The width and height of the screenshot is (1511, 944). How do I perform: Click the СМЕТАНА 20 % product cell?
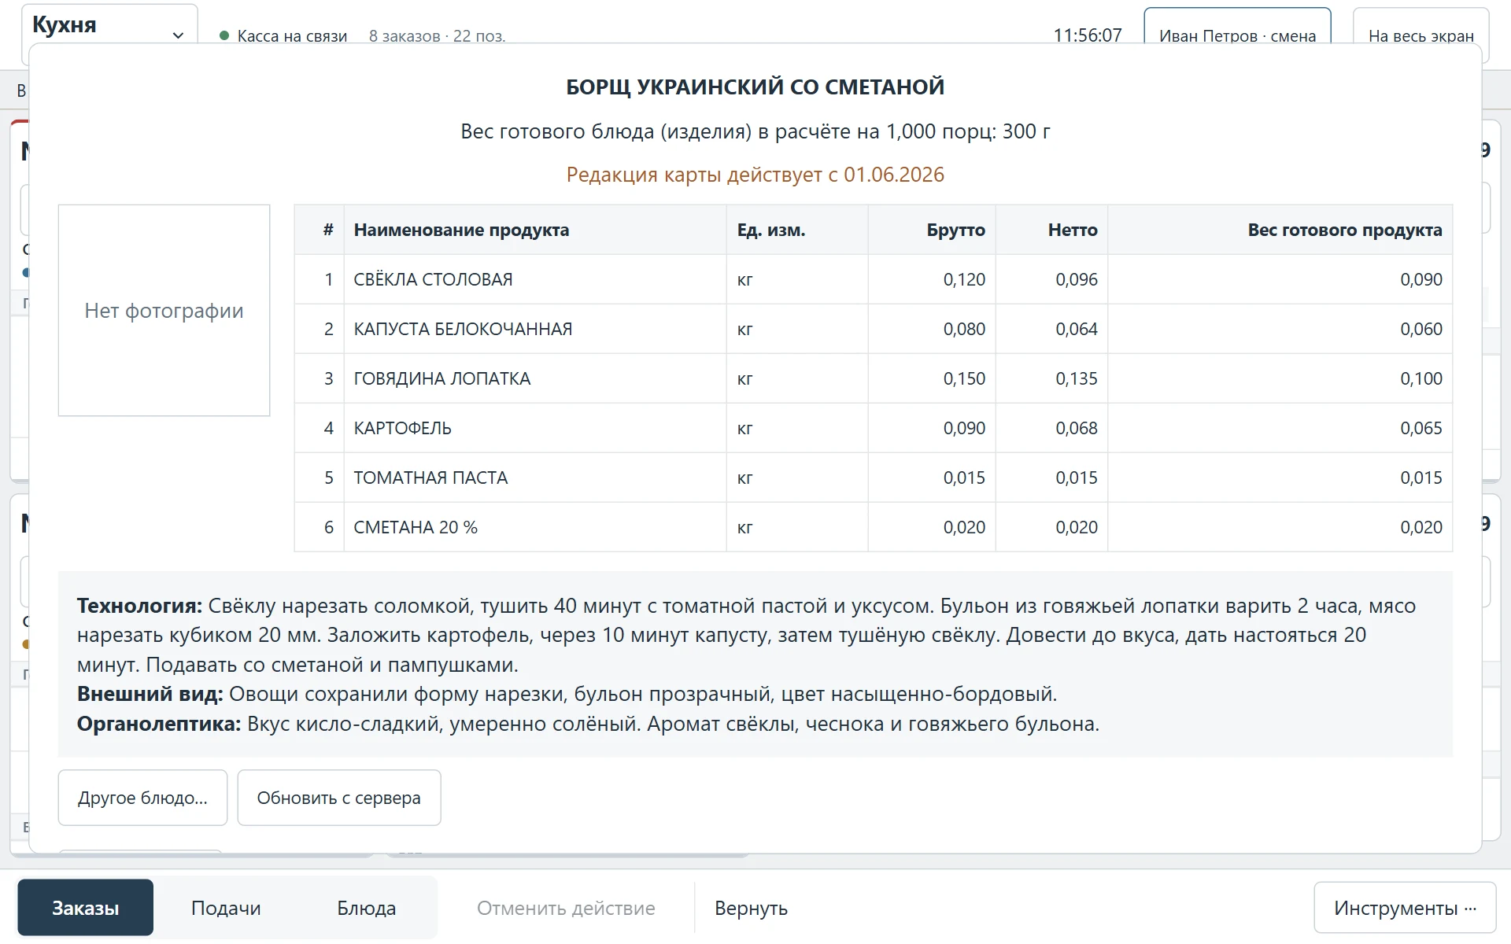(534, 527)
